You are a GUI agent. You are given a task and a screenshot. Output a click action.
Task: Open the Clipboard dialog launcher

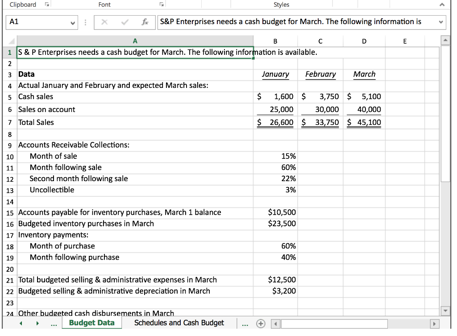pyautogui.click(x=46, y=4)
